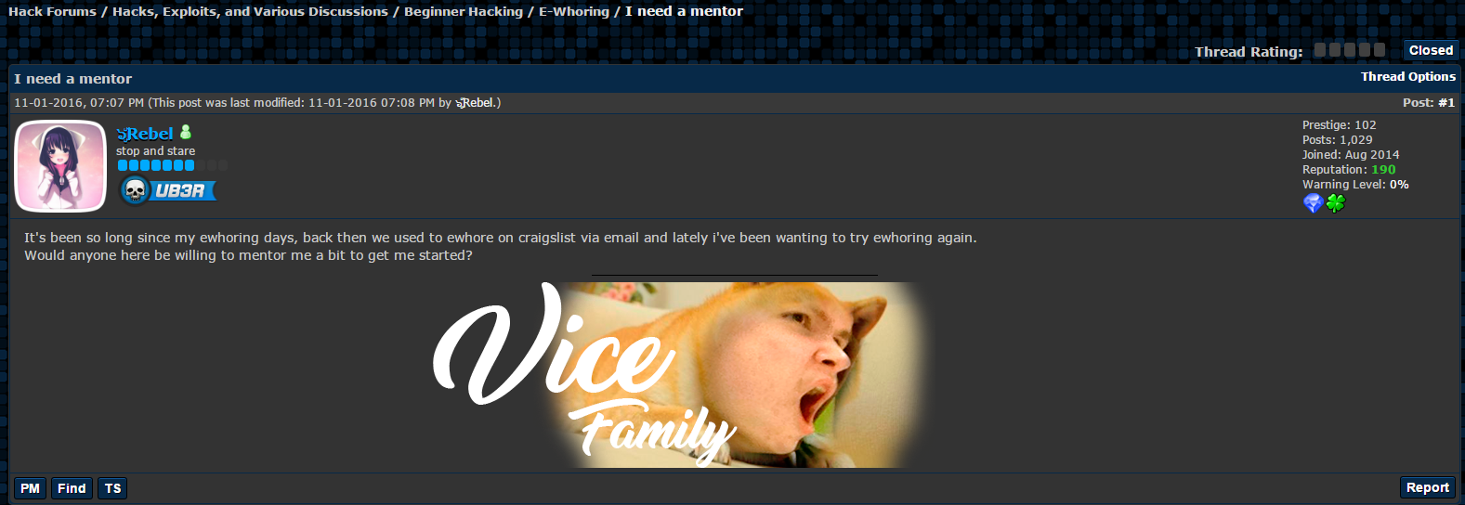
Task: Open the E-Whoring breadcrumb link
Action: point(574,11)
